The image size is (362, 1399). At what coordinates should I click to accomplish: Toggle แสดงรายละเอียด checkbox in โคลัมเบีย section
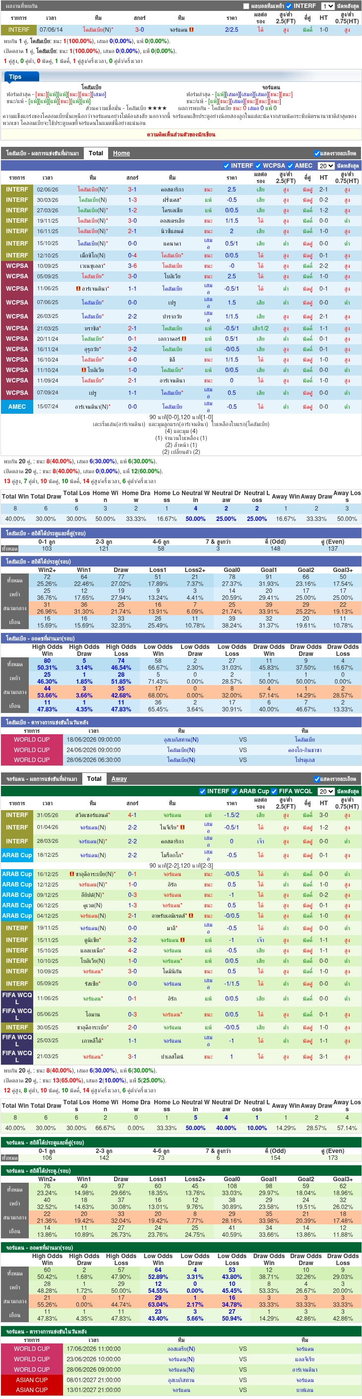[x=316, y=154]
